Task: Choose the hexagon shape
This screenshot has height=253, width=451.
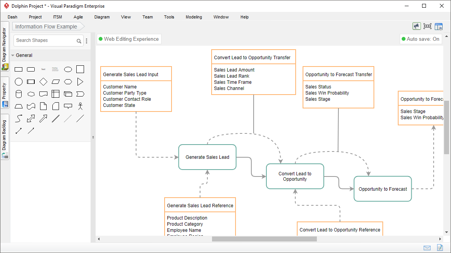Action: [x=68, y=82]
